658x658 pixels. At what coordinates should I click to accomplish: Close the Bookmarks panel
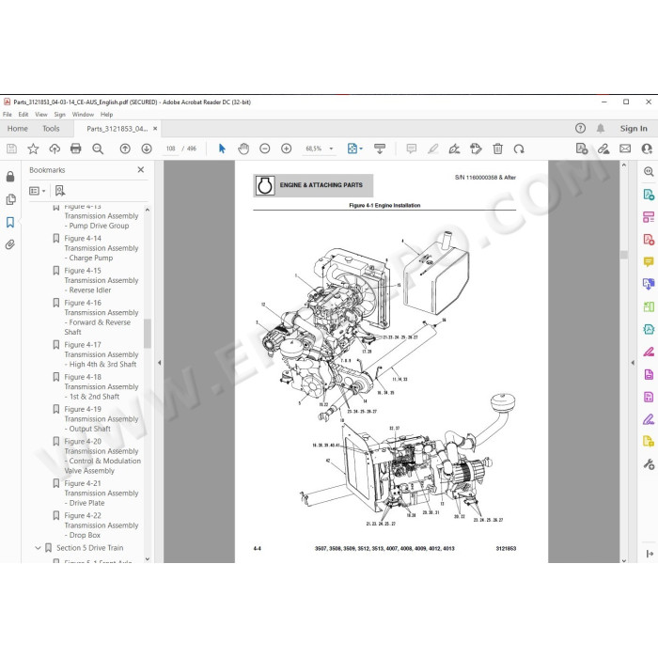point(141,169)
